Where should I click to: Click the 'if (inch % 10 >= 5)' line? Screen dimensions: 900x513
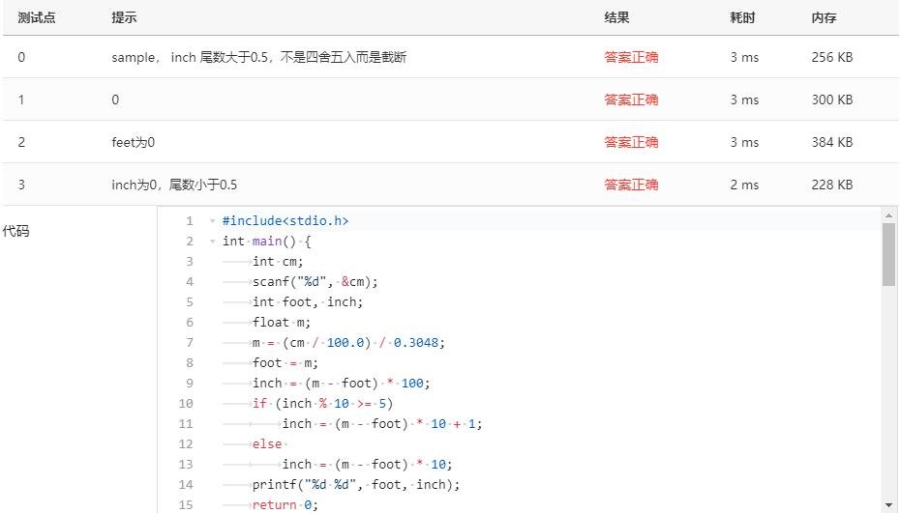pos(322,404)
